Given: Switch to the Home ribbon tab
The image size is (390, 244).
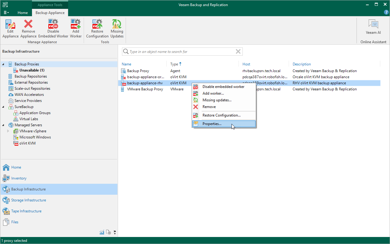Looking at the screenshot, I should [23, 13].
